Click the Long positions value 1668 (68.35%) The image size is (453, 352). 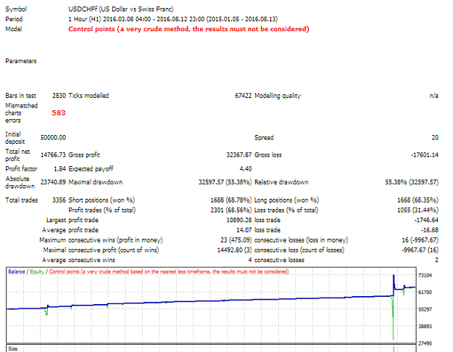tap(417, 200)
